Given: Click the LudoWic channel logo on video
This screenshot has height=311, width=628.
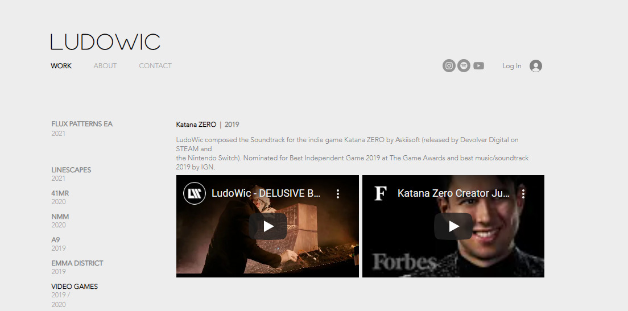Looking at the screenshot, I should click(x=195, y=193).
